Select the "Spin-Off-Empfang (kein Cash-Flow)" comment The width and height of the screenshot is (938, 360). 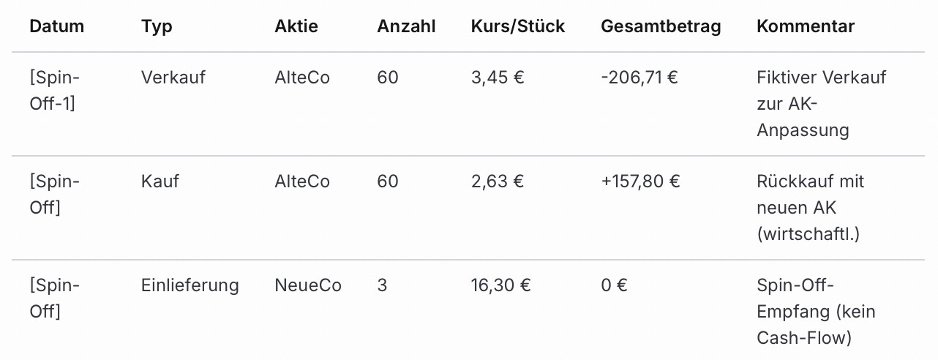(x=816, y=312)
